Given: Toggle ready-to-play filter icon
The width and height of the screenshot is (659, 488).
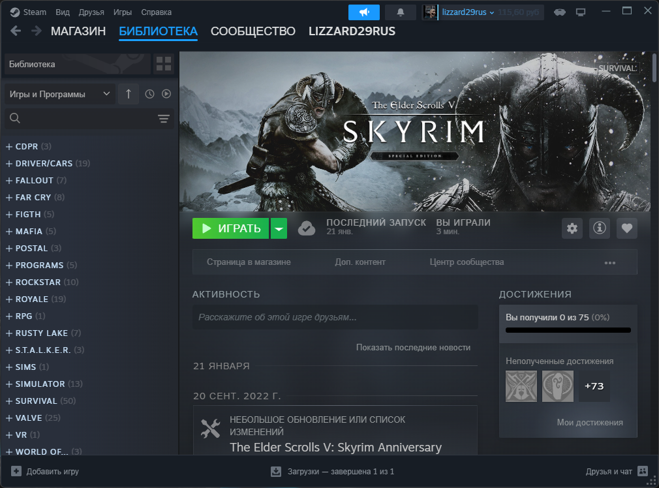Looking at the screenshot, I should (166, 94).
